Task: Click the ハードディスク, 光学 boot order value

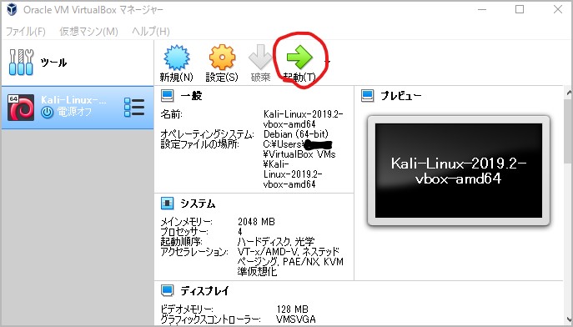Action: [x=276, y=242]
